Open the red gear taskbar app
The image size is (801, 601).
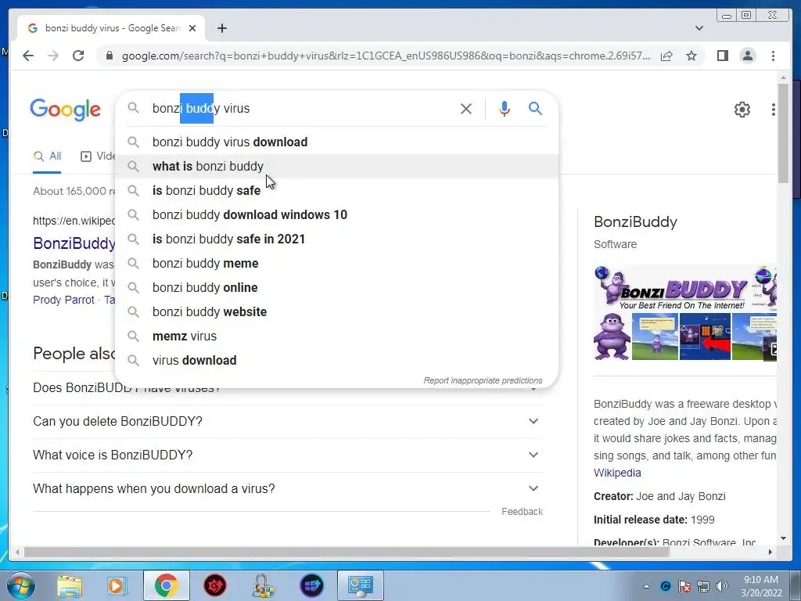(215, 585)
